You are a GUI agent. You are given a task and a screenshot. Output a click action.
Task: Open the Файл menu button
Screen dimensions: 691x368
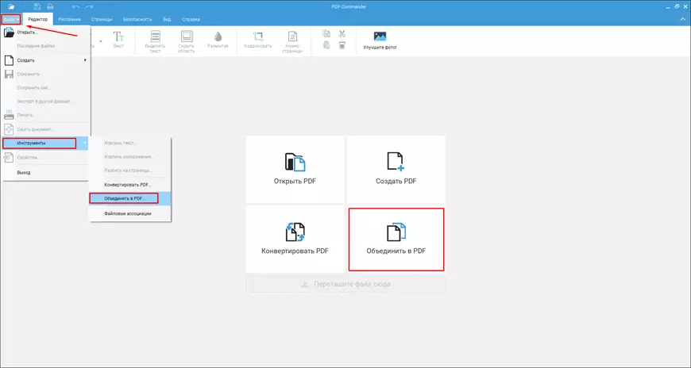pos(11,19)
